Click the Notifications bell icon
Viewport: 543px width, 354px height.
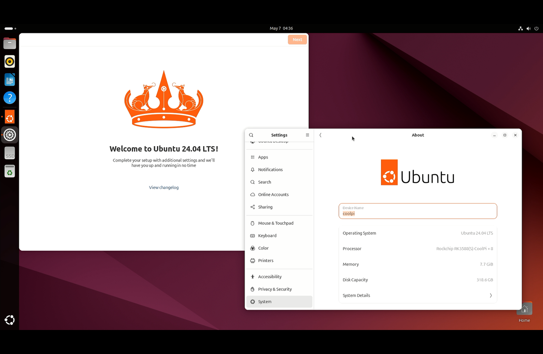[x=252, y=170]
